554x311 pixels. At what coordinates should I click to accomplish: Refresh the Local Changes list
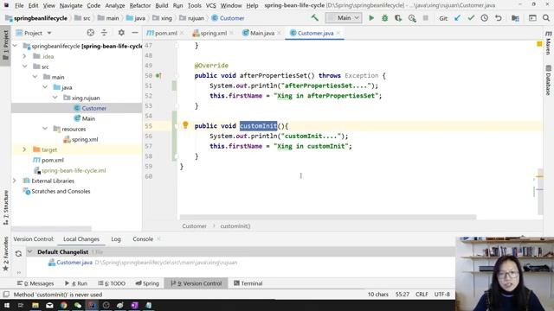(18, 253)
